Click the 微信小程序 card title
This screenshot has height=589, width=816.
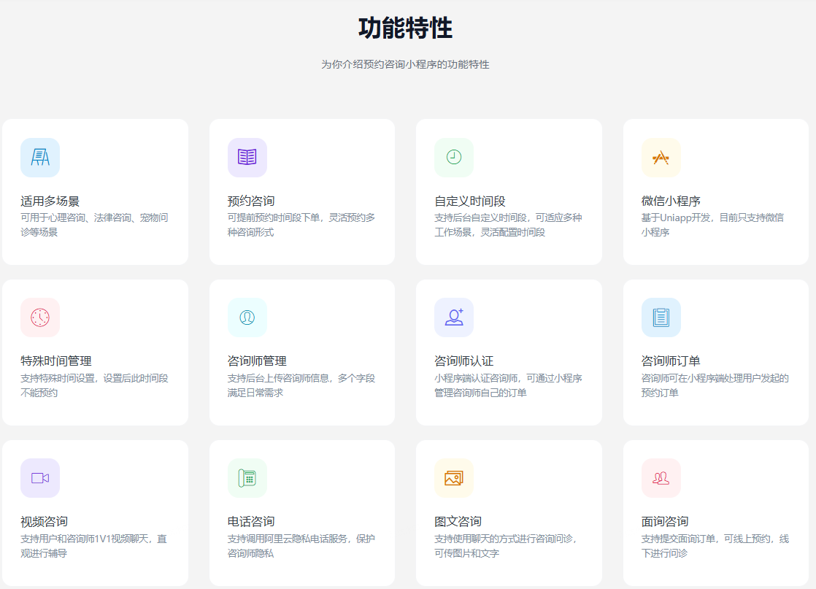[x=671, y=201]
